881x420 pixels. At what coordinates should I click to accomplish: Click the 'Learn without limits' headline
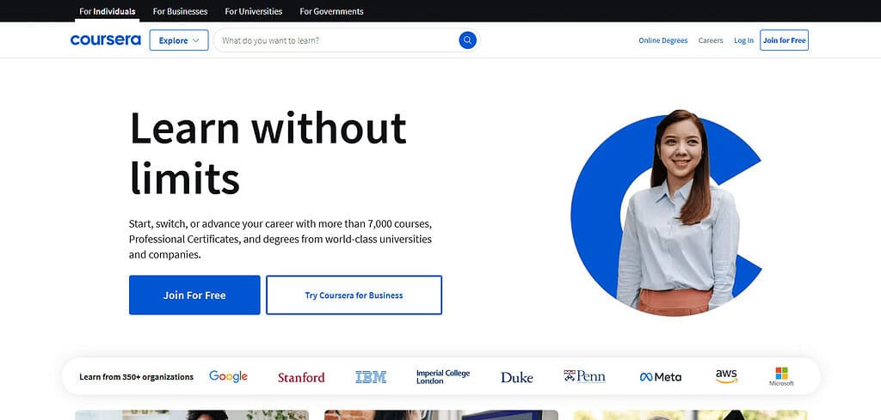(268, 153)
